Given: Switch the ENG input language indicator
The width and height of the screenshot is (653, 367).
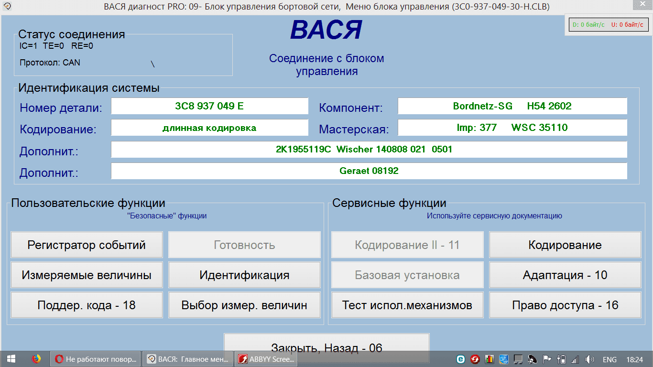Looking at the screenshot, I should (x=609, y=359).
